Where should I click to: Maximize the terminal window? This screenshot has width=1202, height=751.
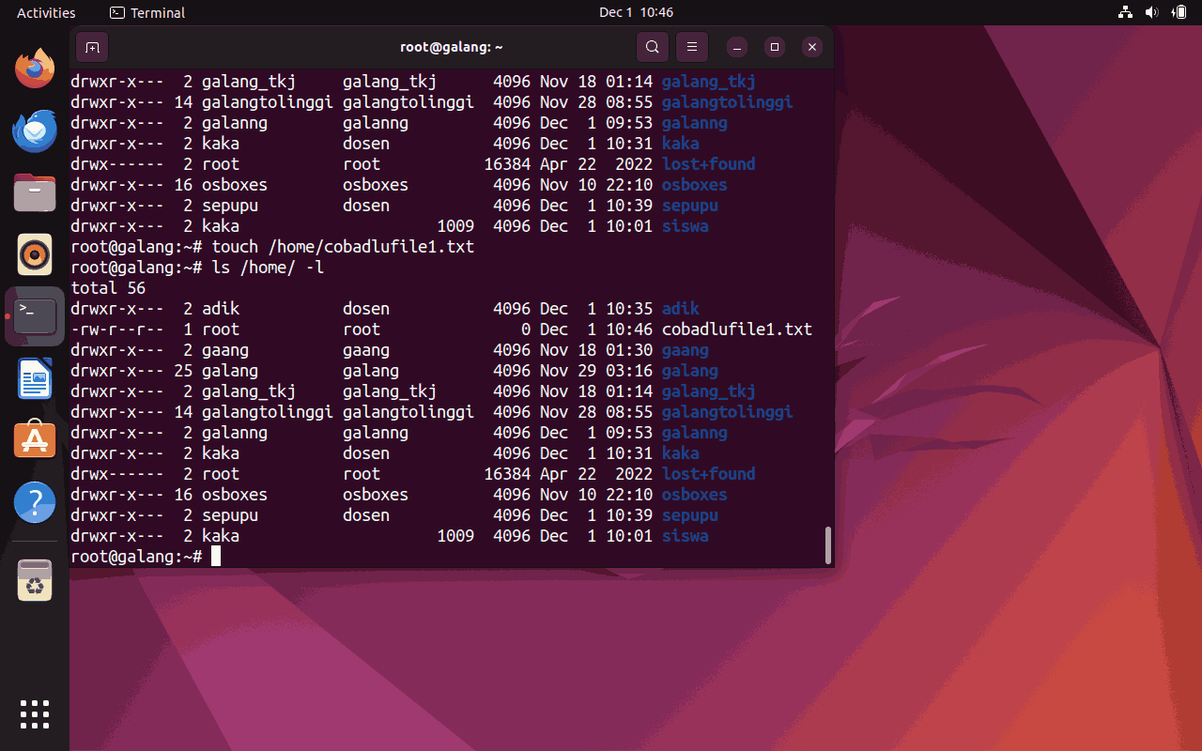[775, 47]
